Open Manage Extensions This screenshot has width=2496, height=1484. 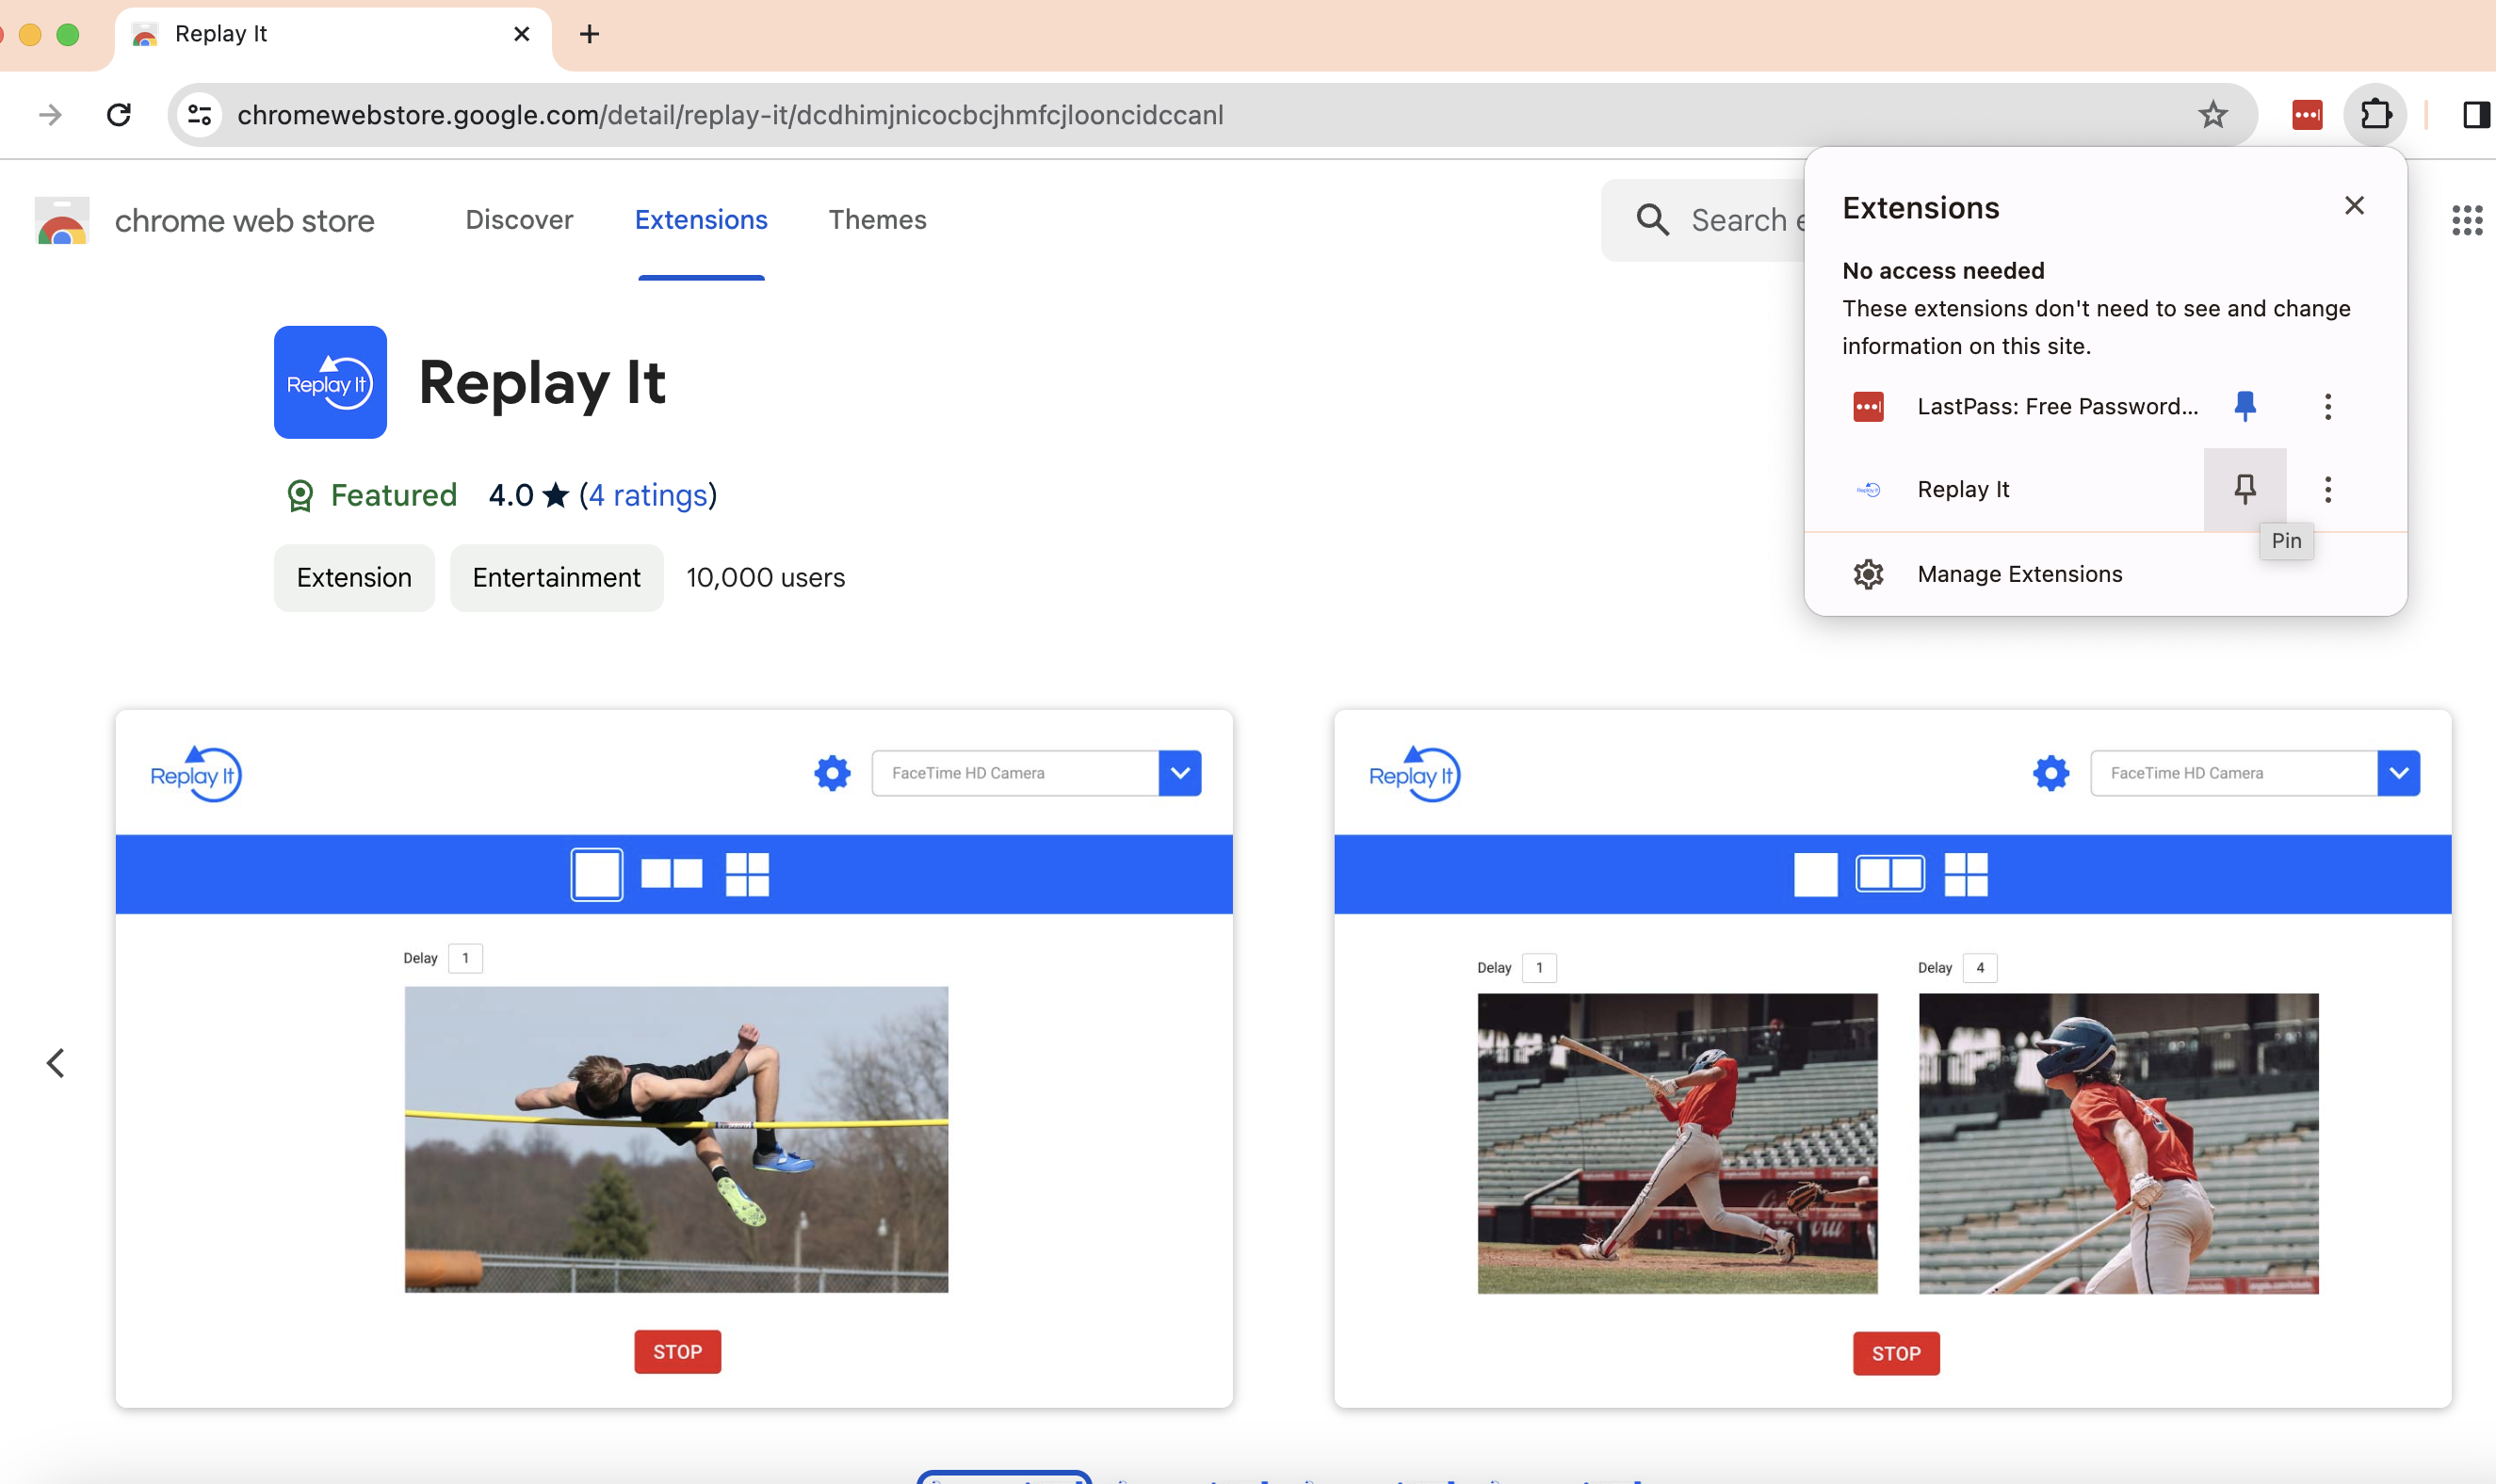(2104, 574)
